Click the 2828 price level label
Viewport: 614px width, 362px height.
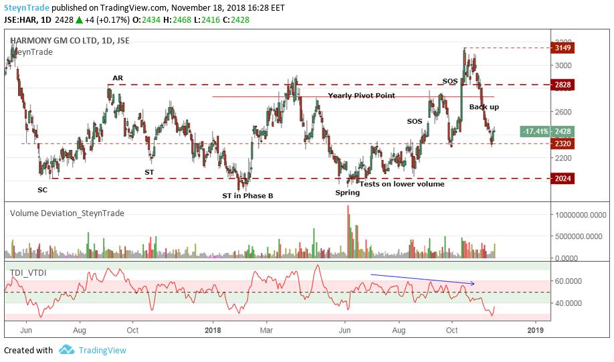tap(562, 84)
